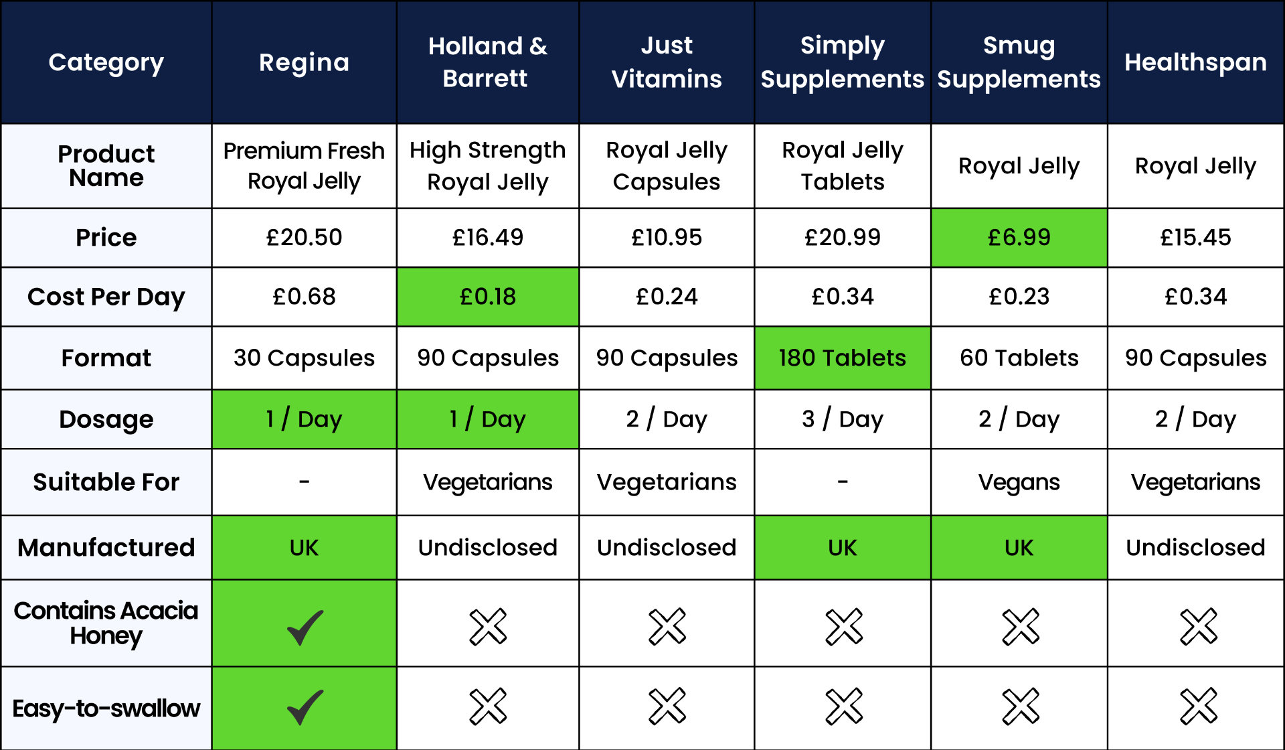
Task: Click Healthspan's Easy-to-swallow cross icon
Action: coord(1198,706)
